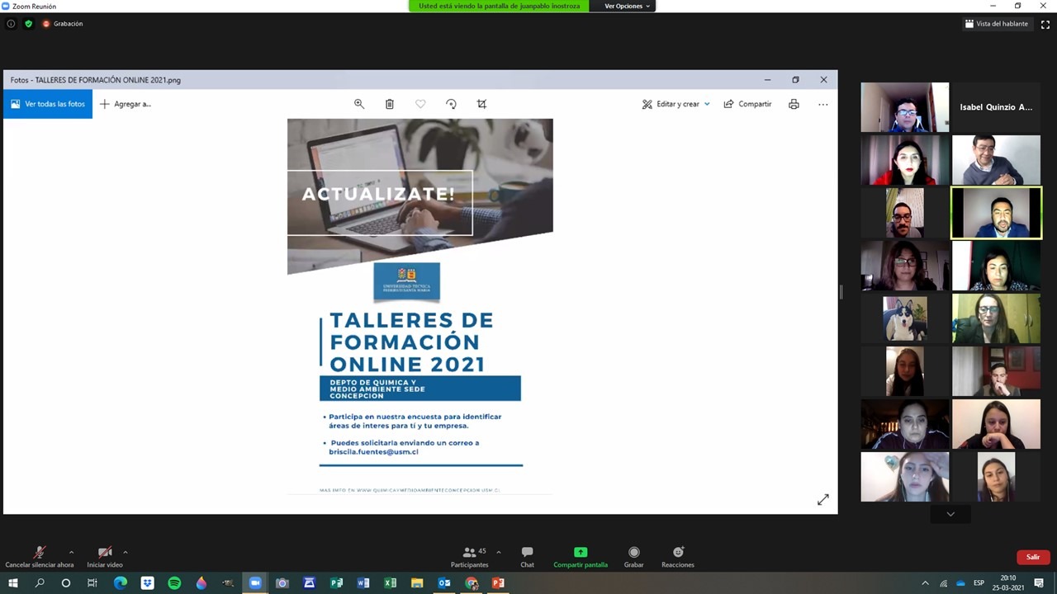Select the crop tool icon
Screen dimensions: 1057x594
481,104
